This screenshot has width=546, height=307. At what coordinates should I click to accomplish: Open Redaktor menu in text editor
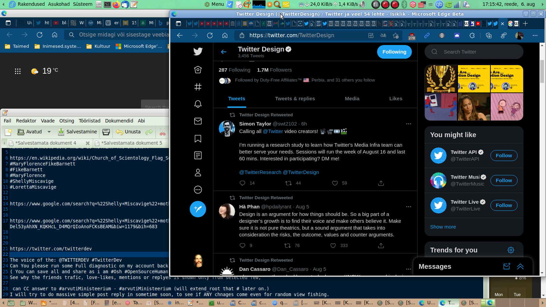pyautogui.click(x=26, y=121)
